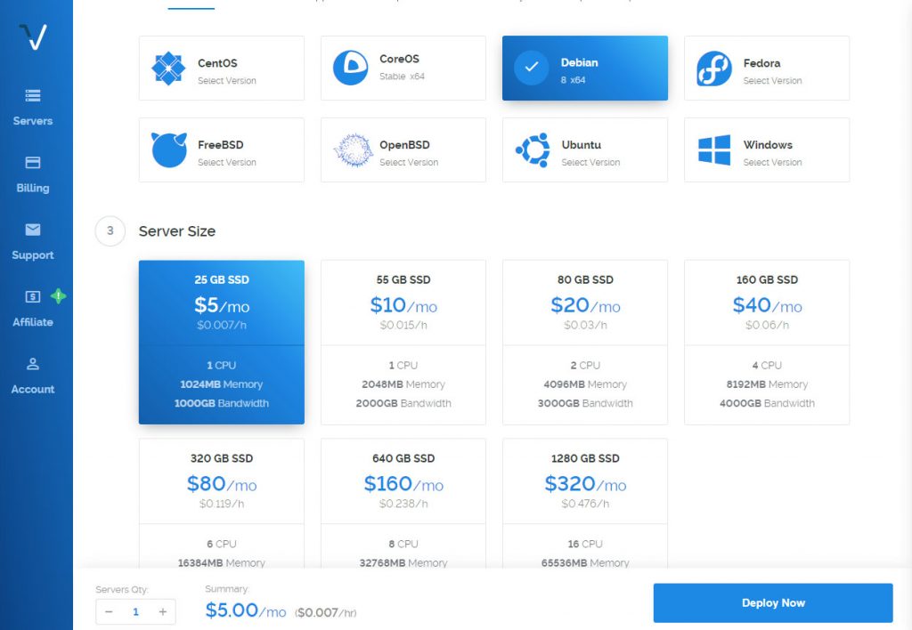
Task: Open Fedora Select Version dropdown
Action: coord(772,81)
